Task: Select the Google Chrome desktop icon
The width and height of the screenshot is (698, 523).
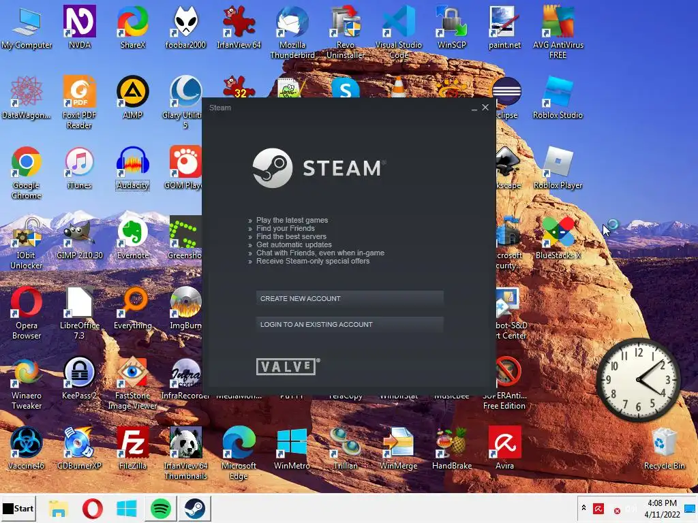Action: tap(27, 174)
